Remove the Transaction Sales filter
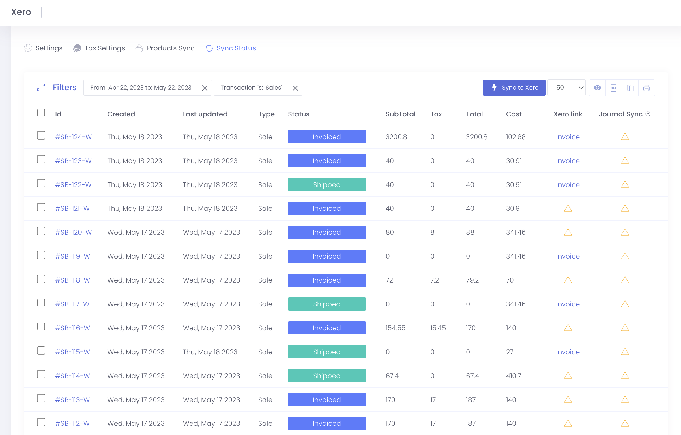Screen dimensions: 681x435 click(295, 88)
